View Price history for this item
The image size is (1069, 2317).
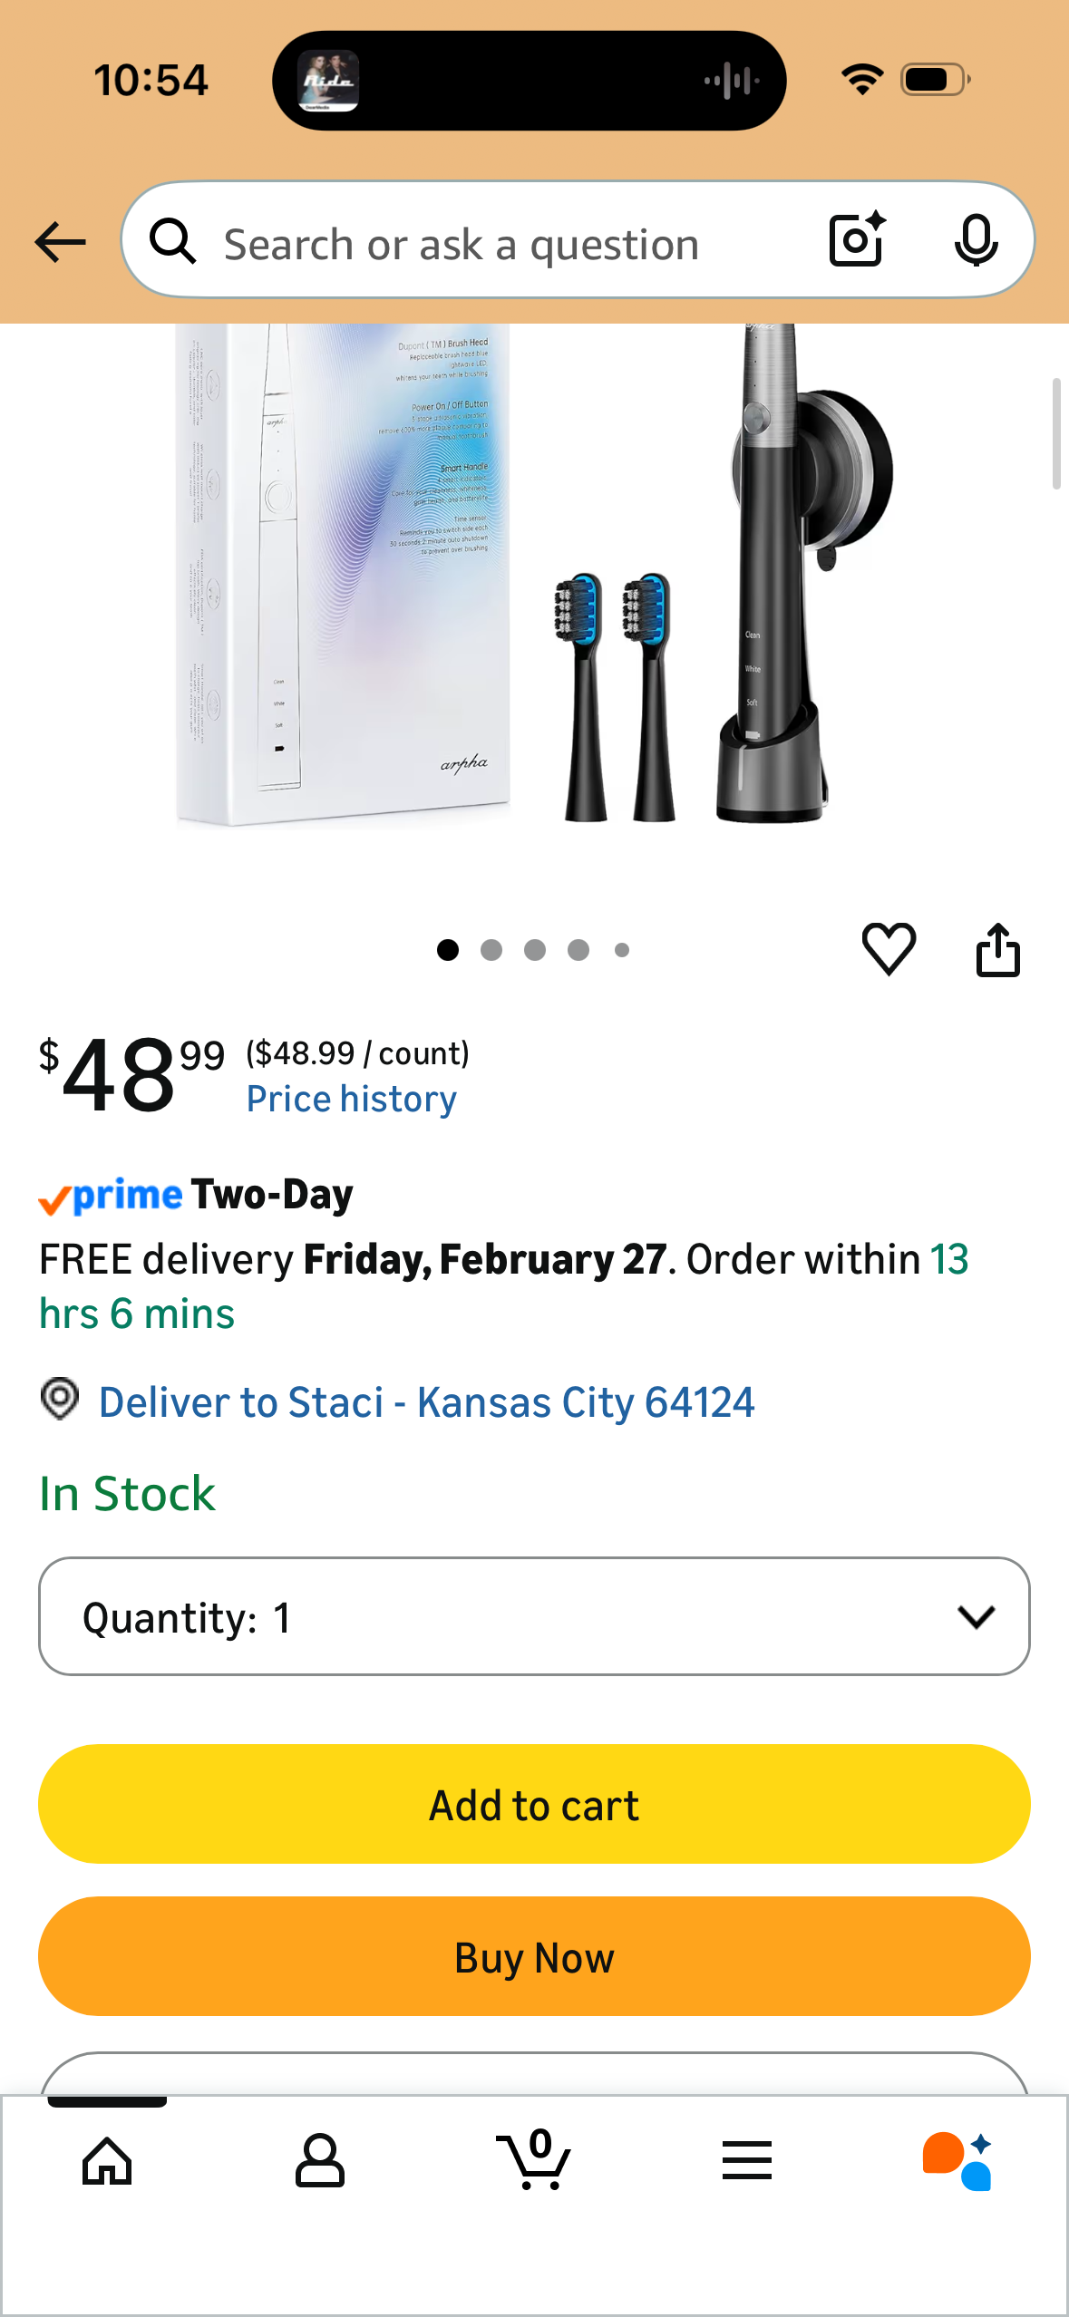pos(351,1098)
